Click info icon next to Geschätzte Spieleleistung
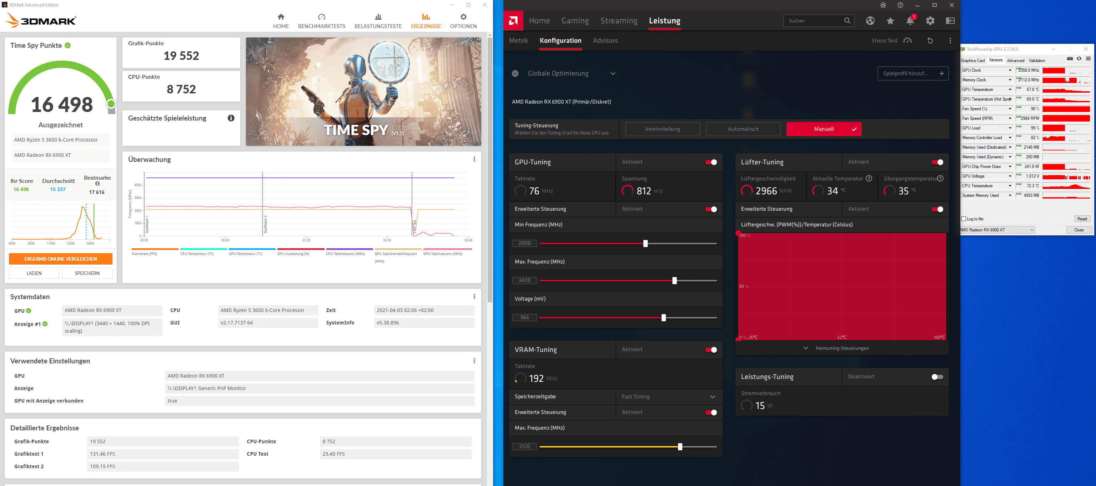 click(231, 118)
